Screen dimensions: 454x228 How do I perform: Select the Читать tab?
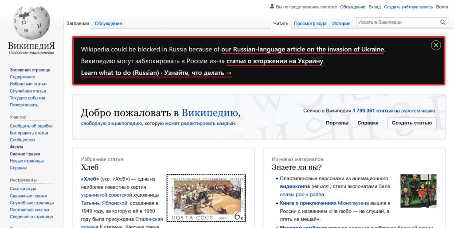[x=280, y=23]
